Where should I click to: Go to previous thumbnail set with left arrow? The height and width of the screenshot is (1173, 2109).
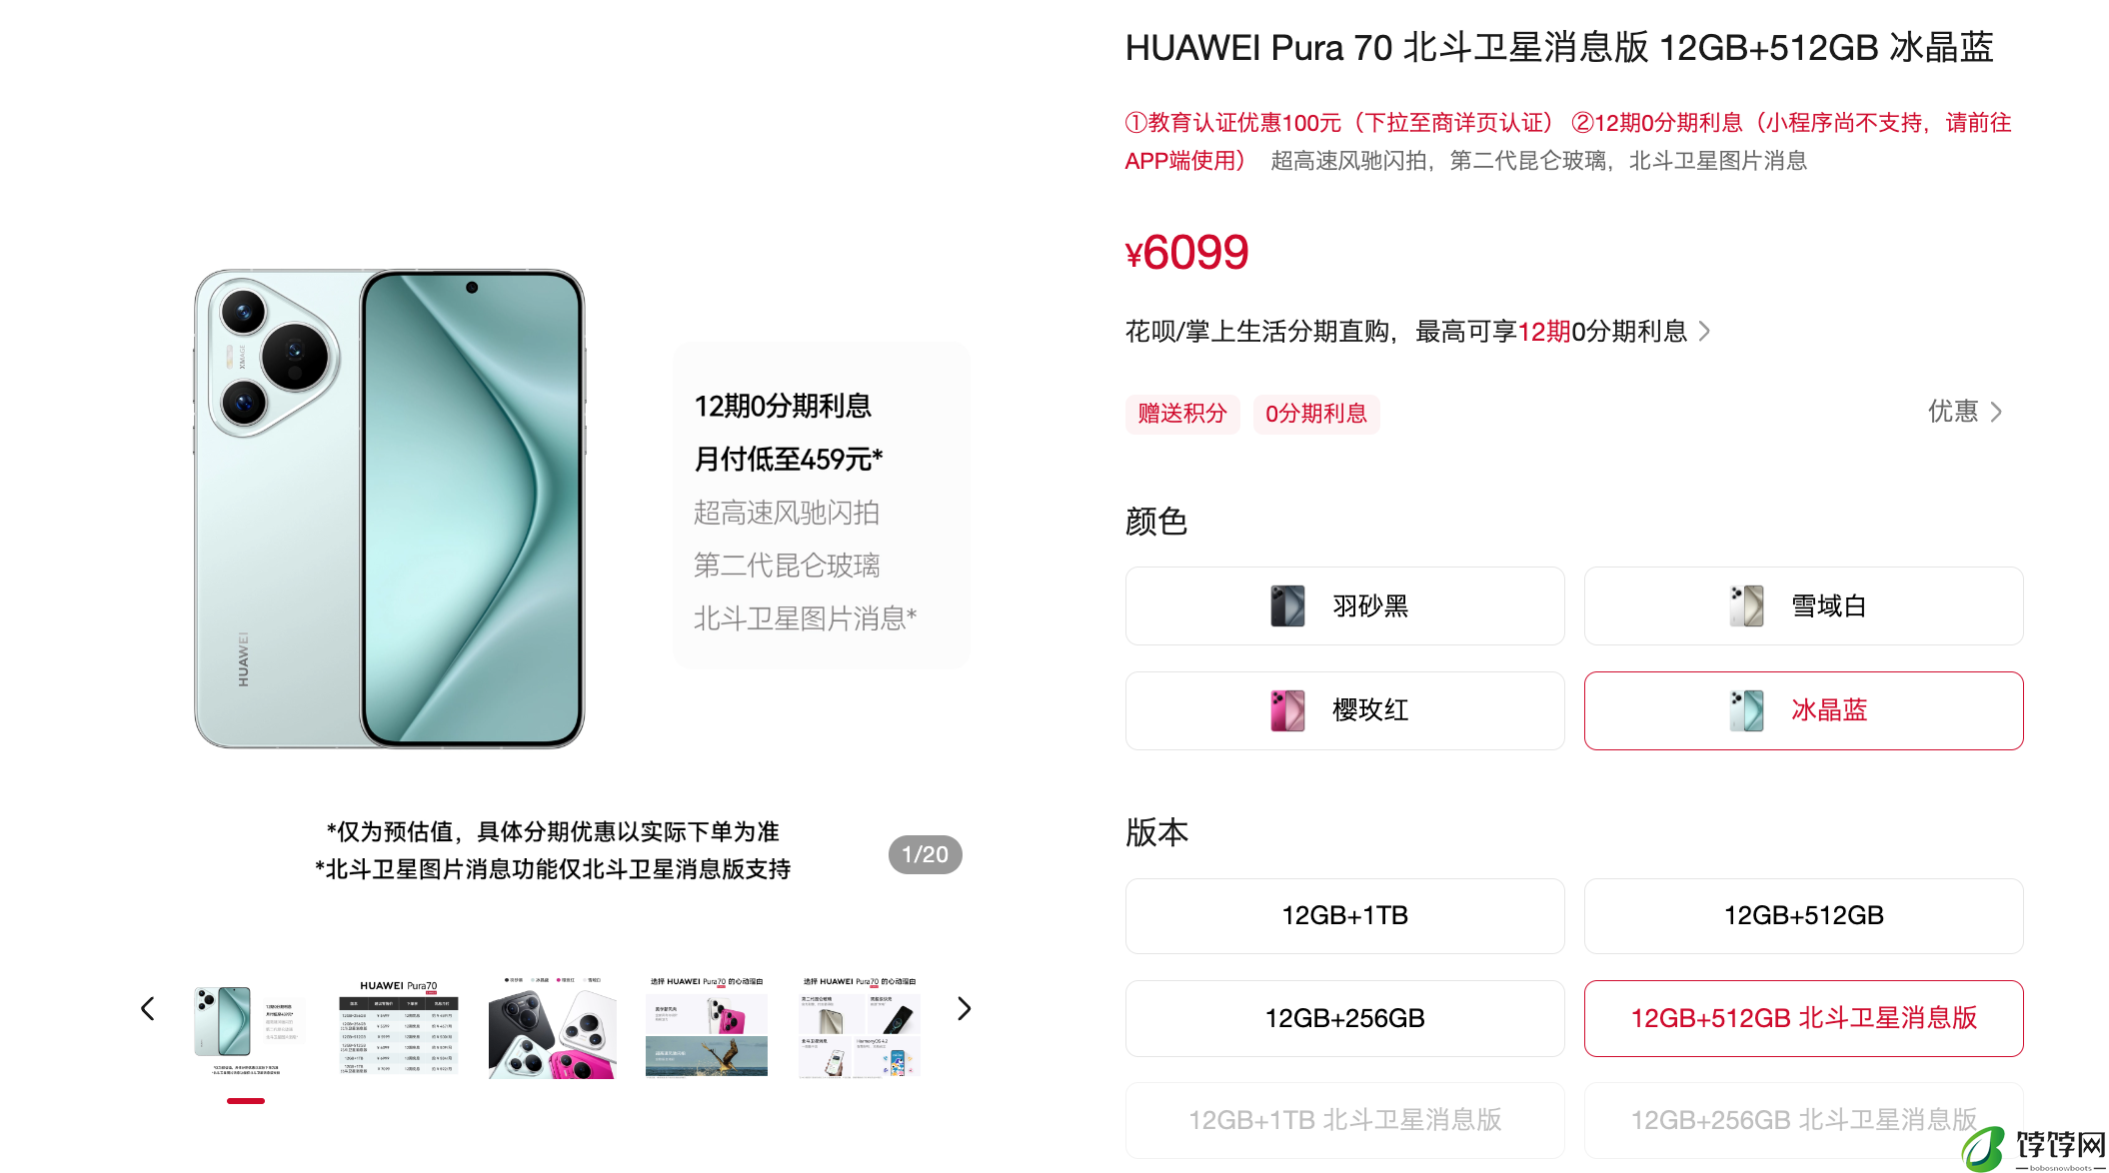(x=148, y=1009)
